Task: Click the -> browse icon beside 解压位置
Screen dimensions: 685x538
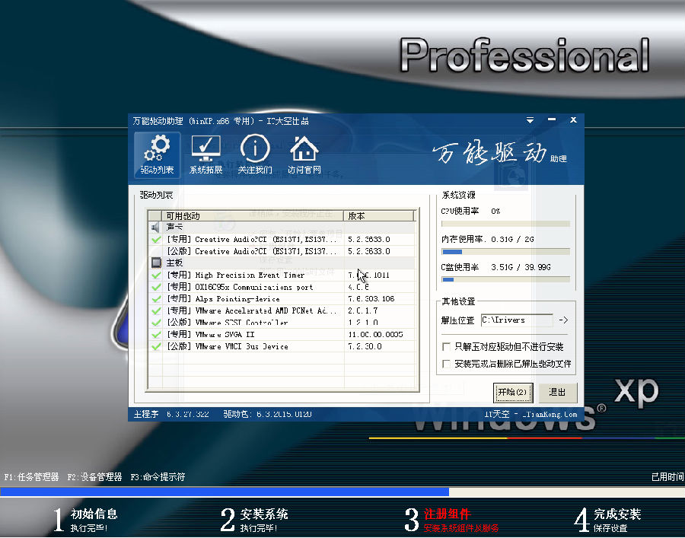Action: point(563,320)
